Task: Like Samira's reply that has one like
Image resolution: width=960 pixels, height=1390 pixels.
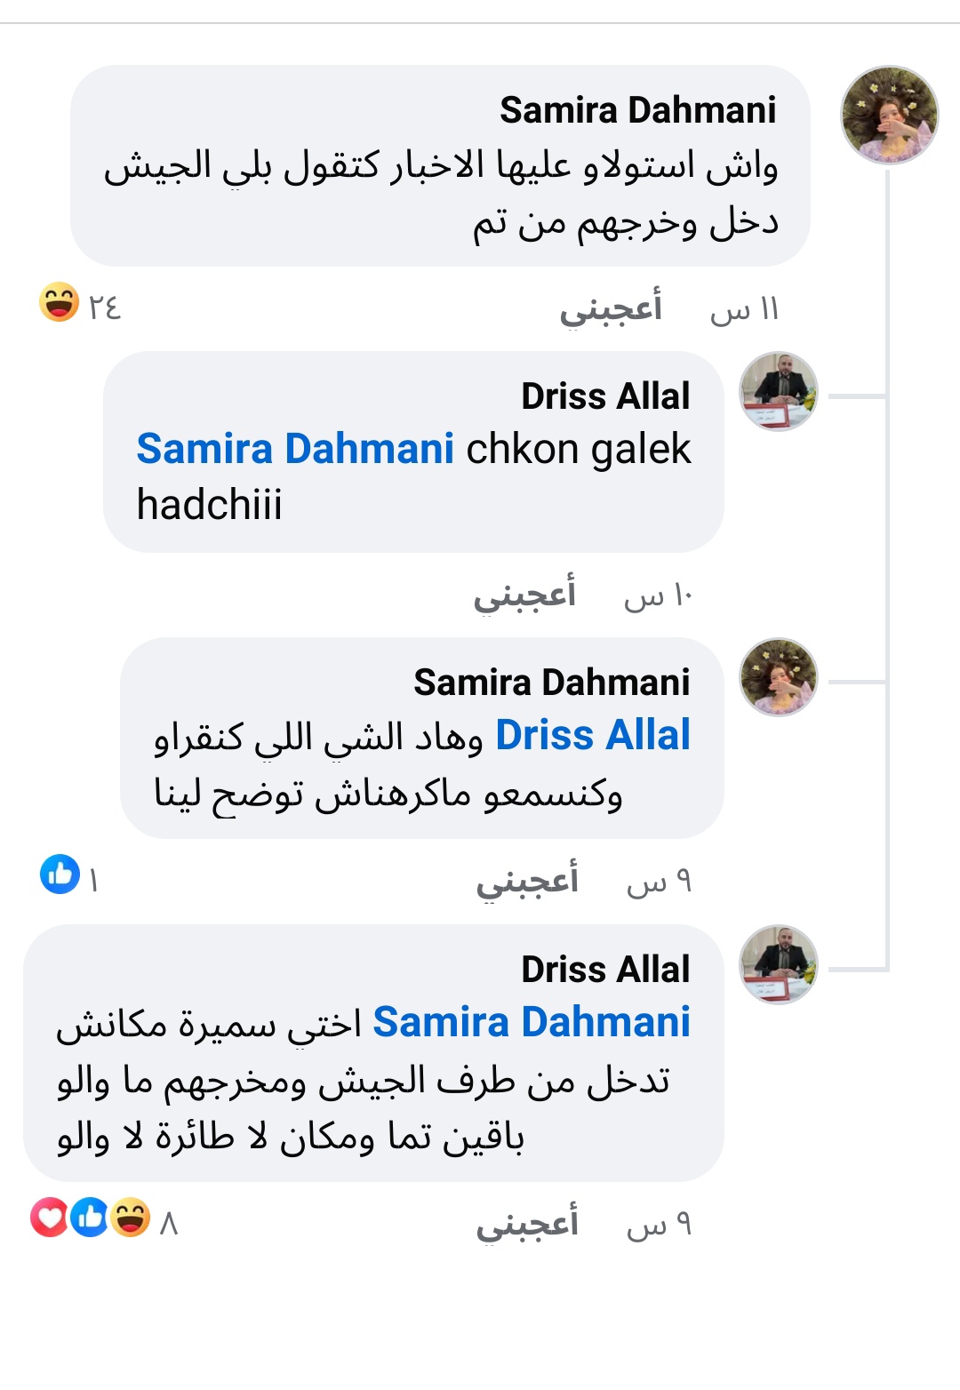Action: click(x=527, y=881)
